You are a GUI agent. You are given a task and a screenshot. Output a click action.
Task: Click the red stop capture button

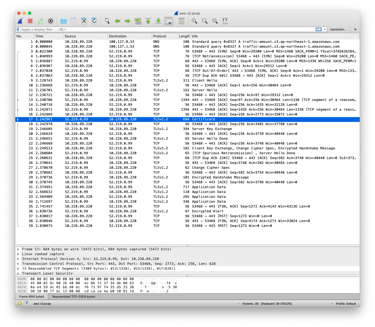[30, 21]
